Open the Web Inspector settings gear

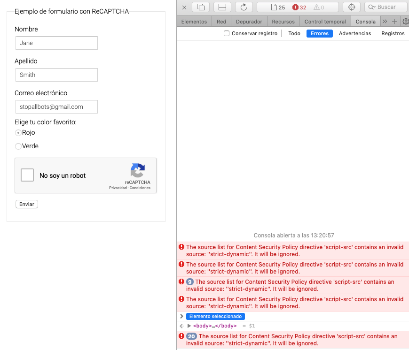tap(406, 21)
